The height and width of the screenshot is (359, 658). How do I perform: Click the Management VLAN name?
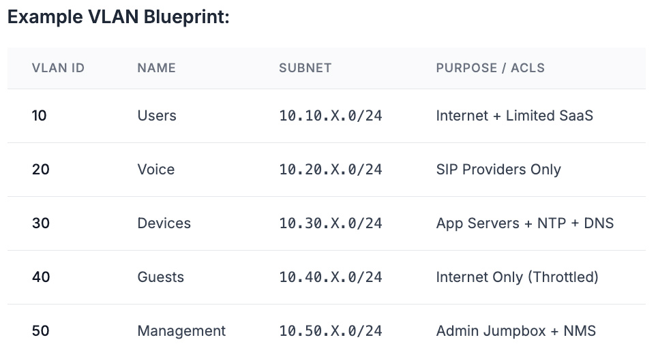181,331
